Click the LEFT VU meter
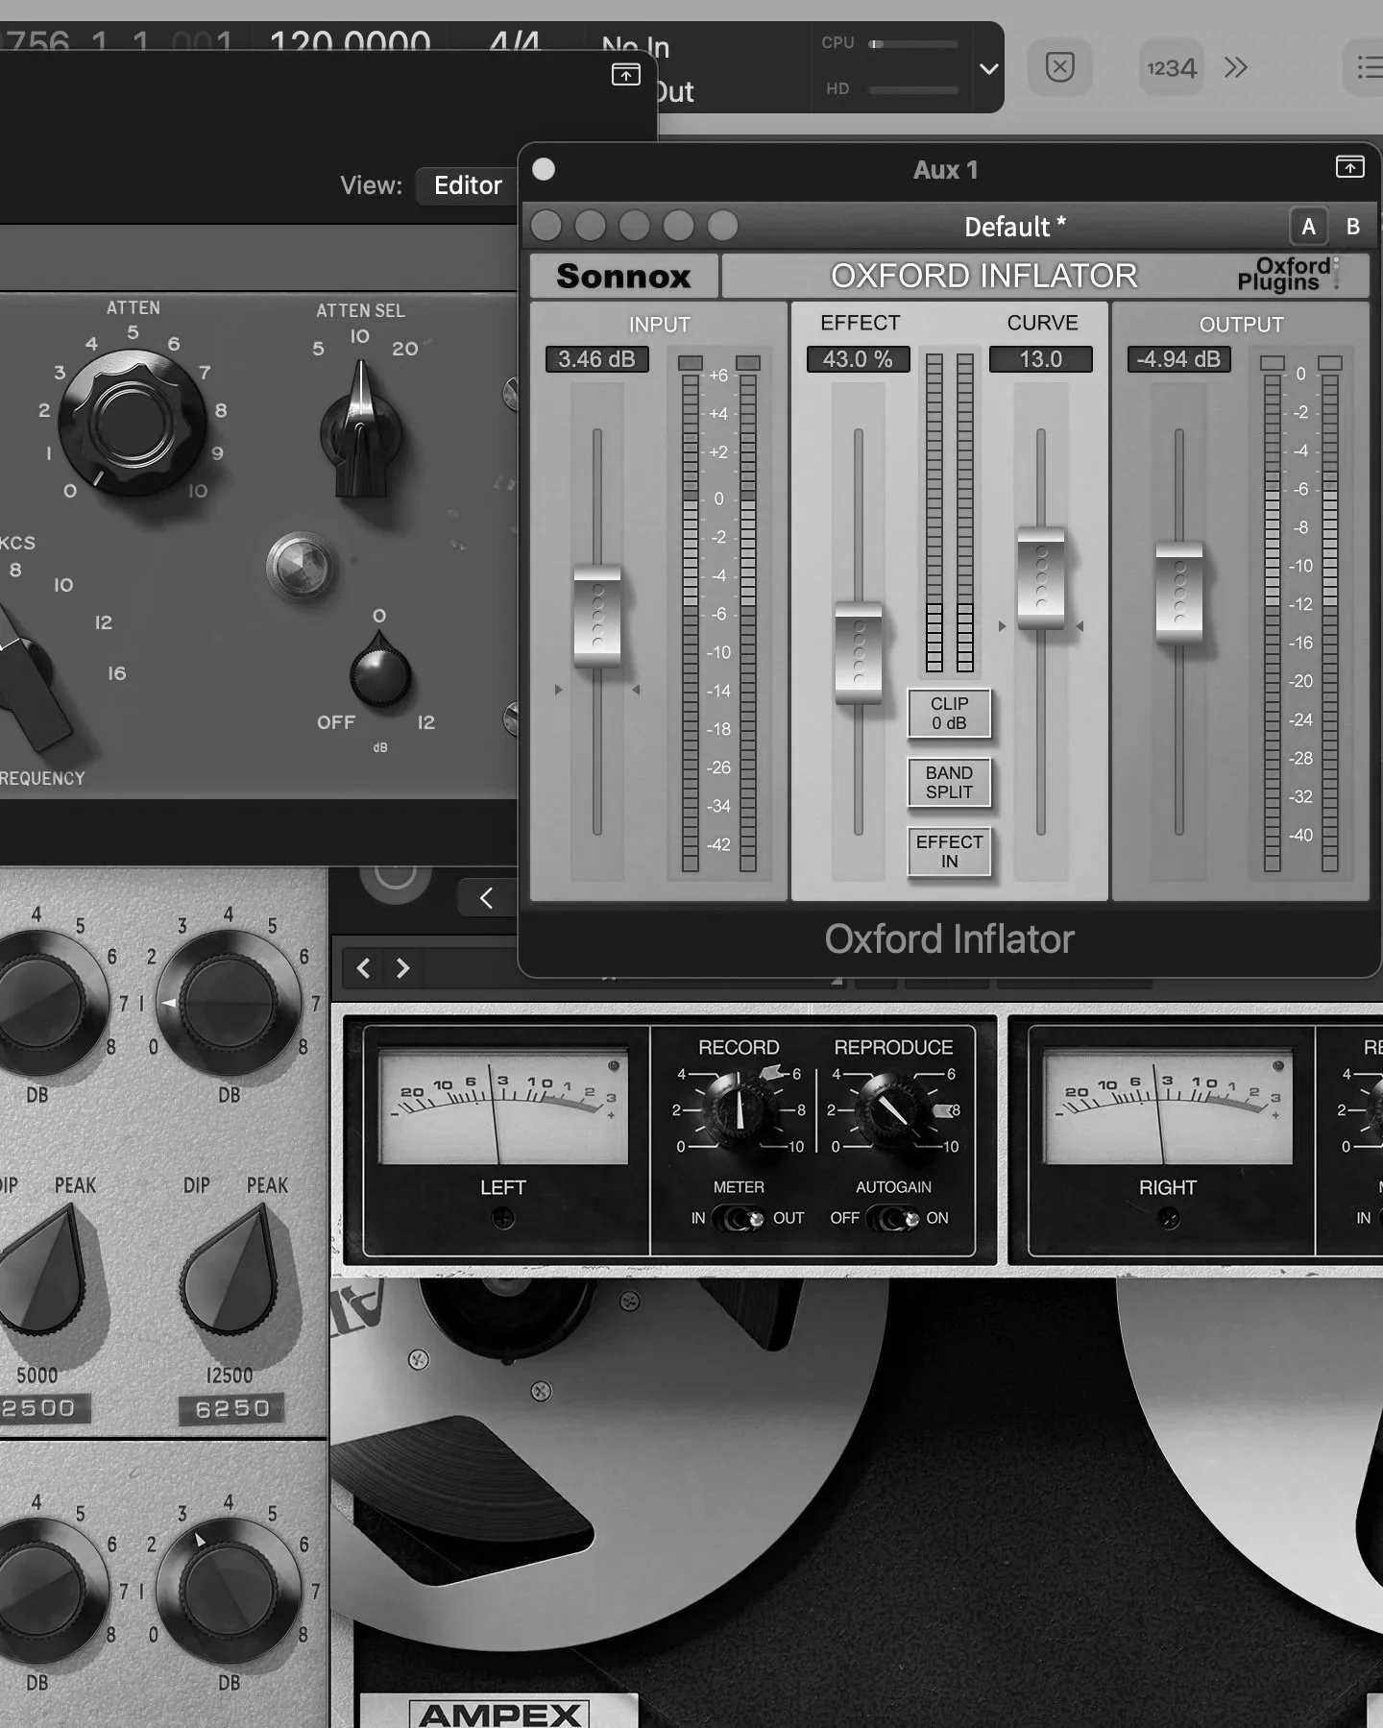 [x=502, y=1107]
